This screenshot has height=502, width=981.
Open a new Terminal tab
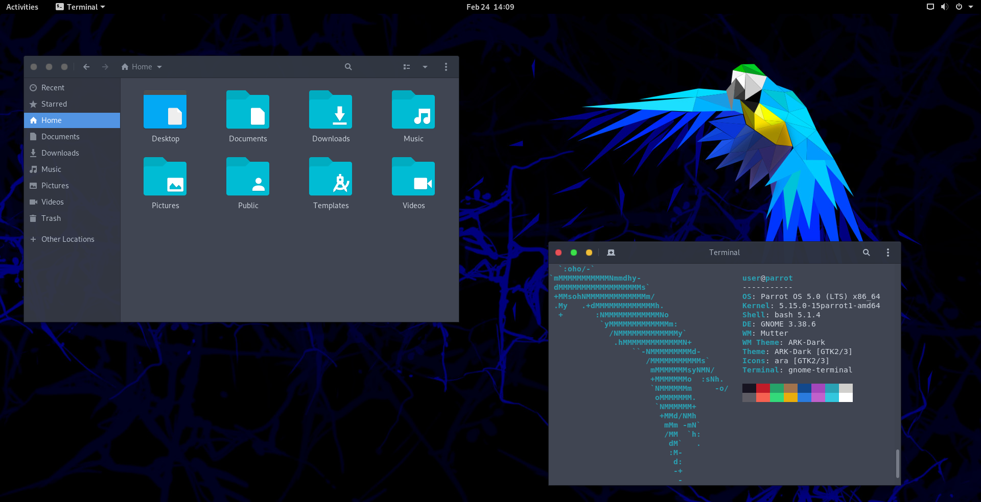pyautogui.click(x=611, y=252)
